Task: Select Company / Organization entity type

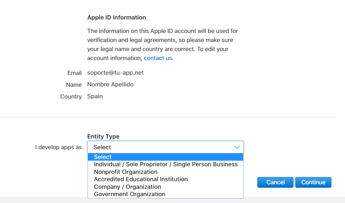Action: coord(127,187)
